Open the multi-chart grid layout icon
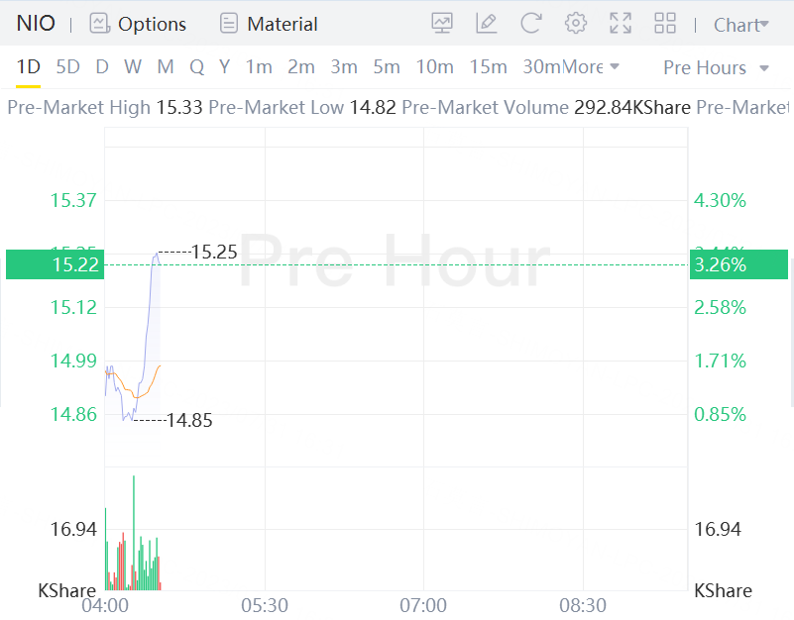The image size is (794, 620). [665, 24]
